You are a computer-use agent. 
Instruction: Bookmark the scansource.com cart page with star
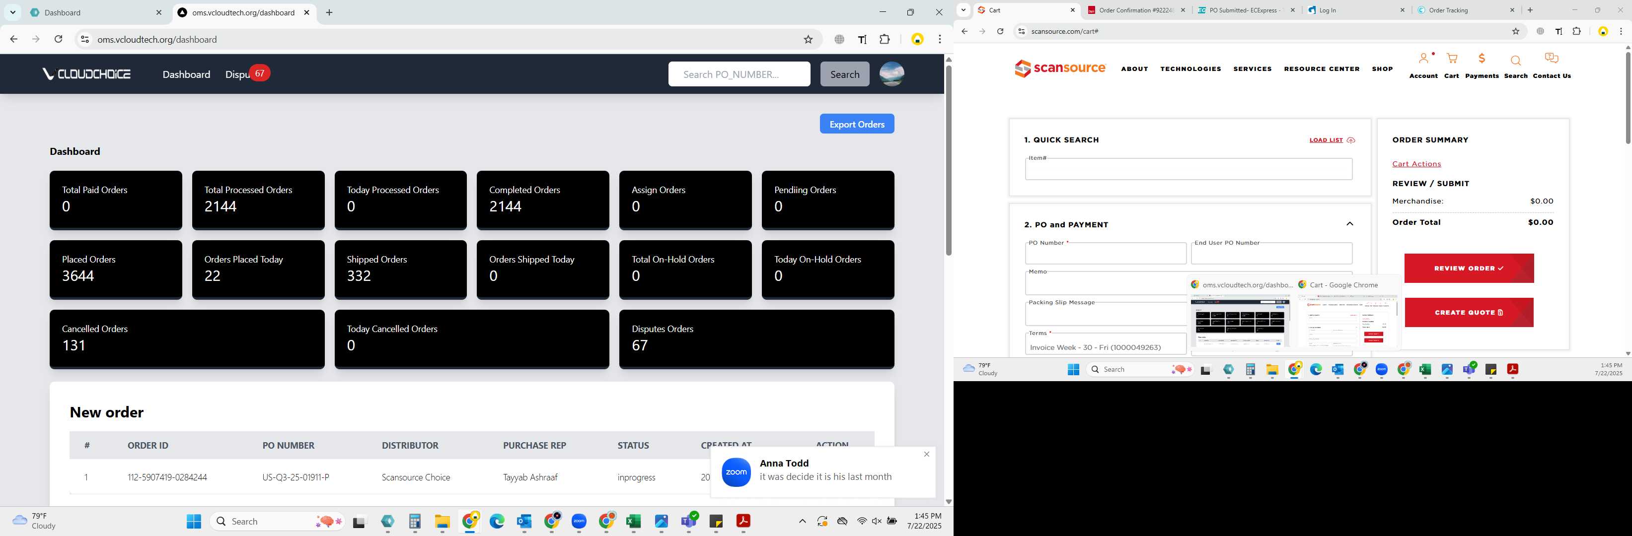click(1515, 31)
